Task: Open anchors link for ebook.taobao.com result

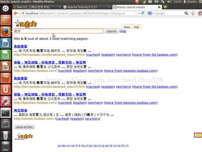Action: click(92, 119)
